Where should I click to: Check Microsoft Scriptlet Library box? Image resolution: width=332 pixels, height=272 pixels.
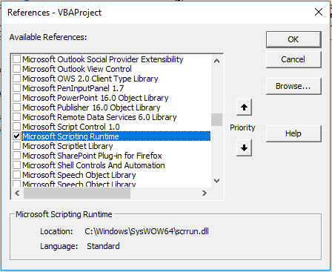click(16, 146)
